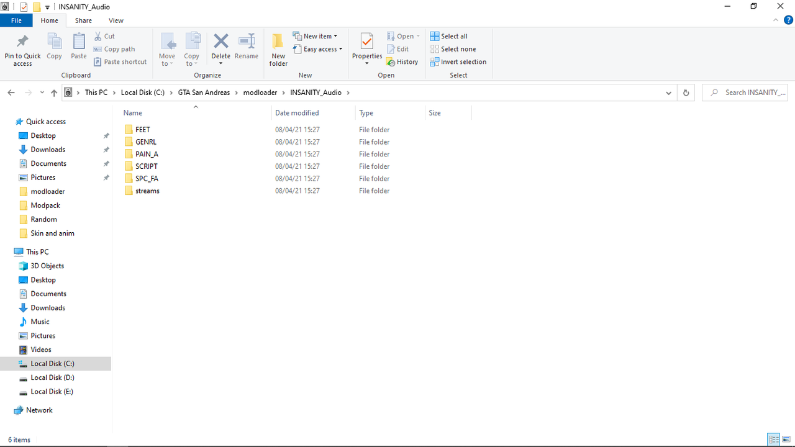Open the Easy access dropdown
The width and height of the screenshot is (795, 447).
click(317, 49)
